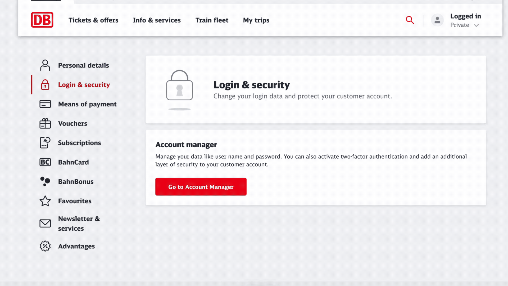
Task: Open My trips menu
Action: pyautogui.click(x=256, y=20)
